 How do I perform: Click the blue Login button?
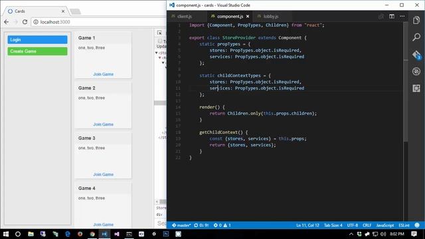tap(37, 40)
